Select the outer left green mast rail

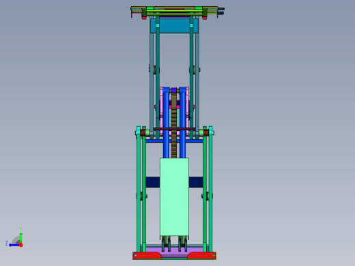pyautogui.click(x=139, y=189)
